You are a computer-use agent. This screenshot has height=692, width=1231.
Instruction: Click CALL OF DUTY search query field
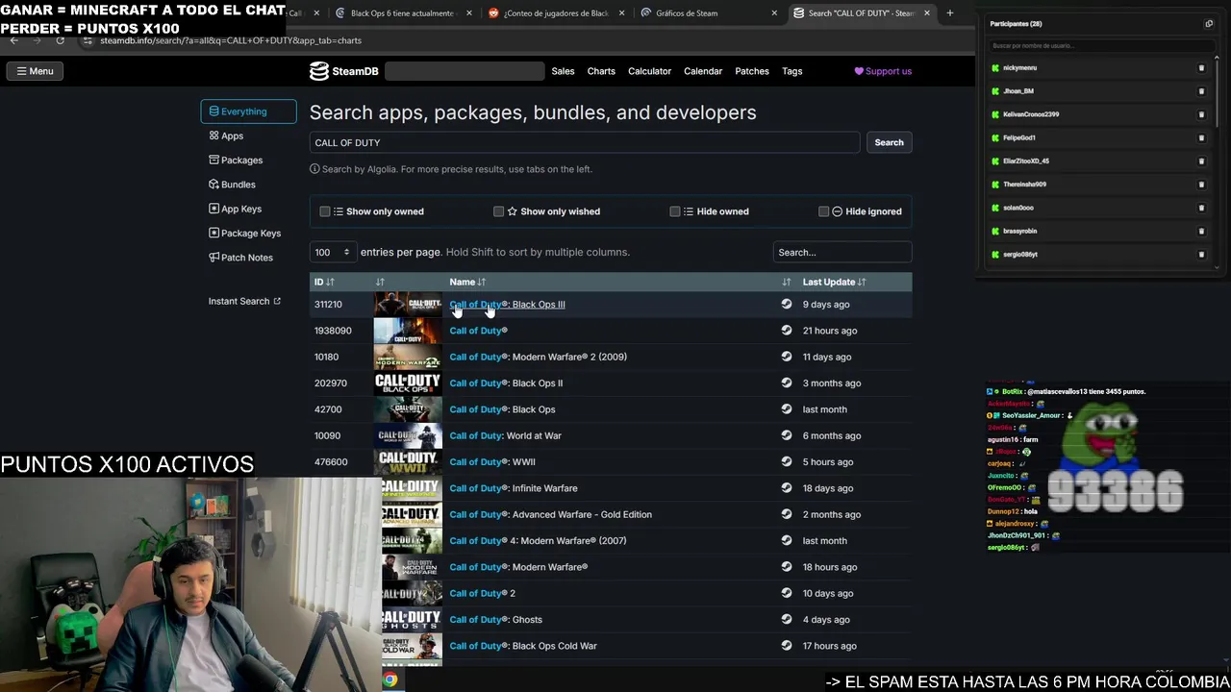tap(584, 142)
